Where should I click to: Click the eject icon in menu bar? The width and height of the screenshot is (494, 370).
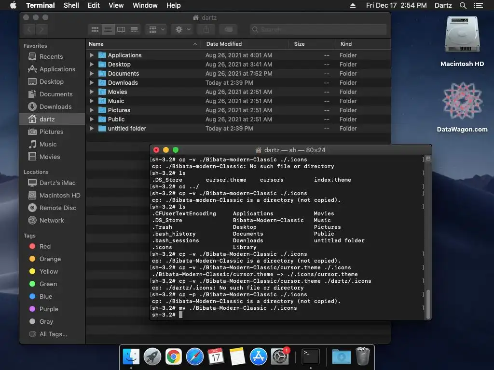pyautogui.click(x=353, y=5)
